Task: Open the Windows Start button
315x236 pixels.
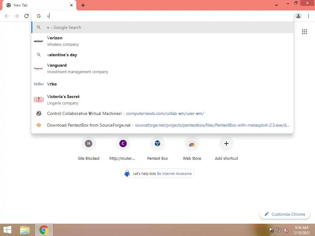Action: 7,230
